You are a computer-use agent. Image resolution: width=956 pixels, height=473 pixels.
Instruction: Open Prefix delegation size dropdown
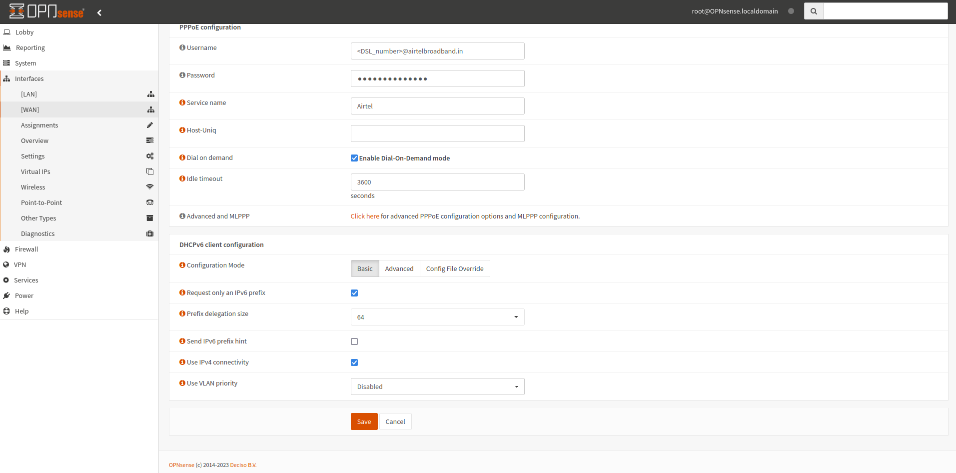tap(437, 317)
